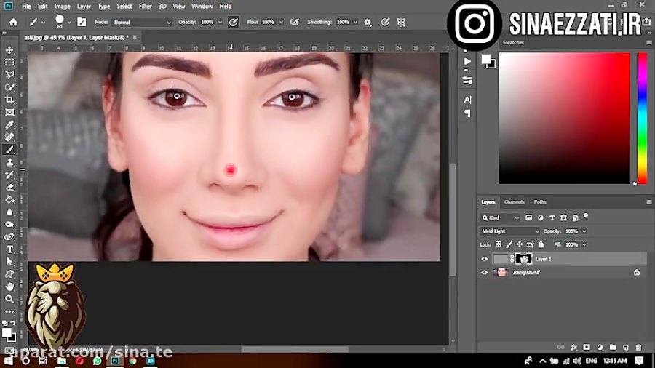This screenshot has height=368, width=655.
Task: Select the Zoom magnifier tool
Action: click(10, 299)
